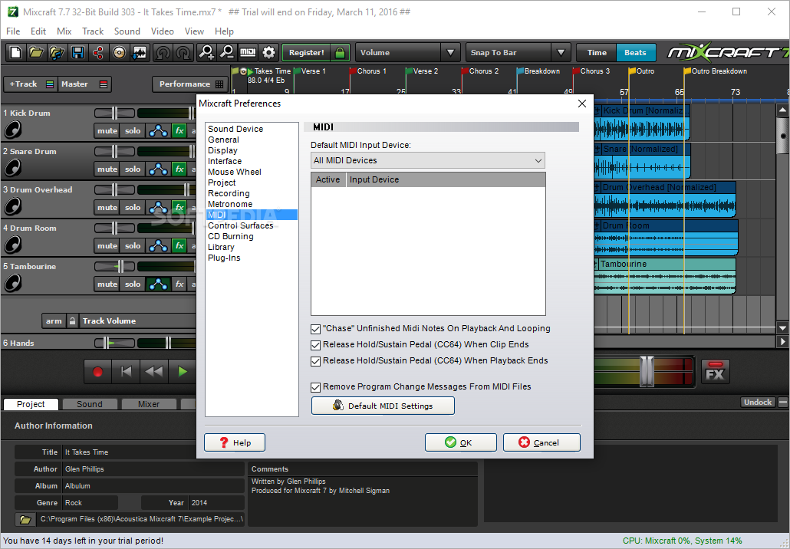
Task: Click the Register! button
Action: (x=306, y=52)
